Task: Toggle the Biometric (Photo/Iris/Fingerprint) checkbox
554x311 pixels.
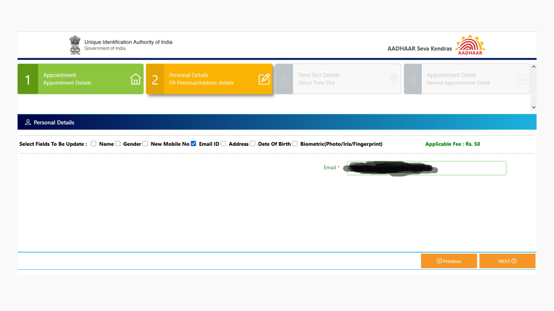Action: (295, 143)
